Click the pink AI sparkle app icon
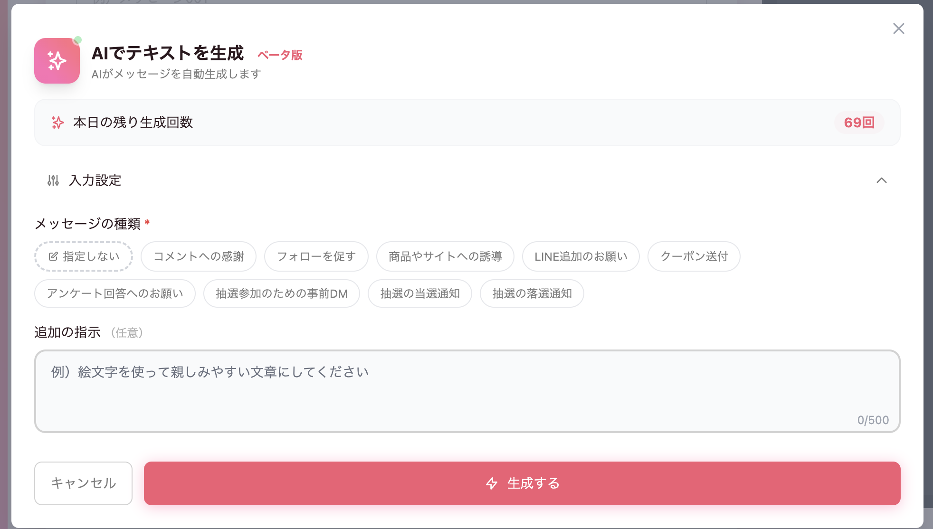933x529 pixels. [57, 61]
